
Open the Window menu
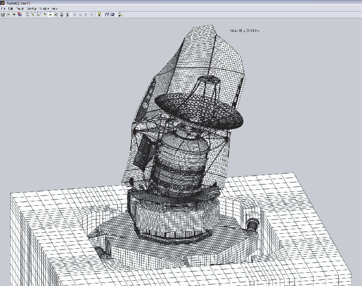44,8
